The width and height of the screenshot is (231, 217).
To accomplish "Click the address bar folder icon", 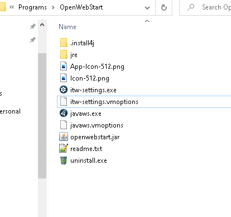I will pyautogui.click(x=3, y=7).
